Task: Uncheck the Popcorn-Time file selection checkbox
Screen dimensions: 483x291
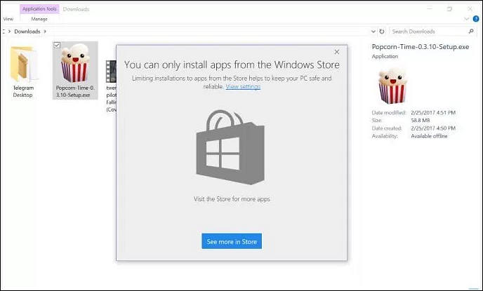Action: point(57,45)
